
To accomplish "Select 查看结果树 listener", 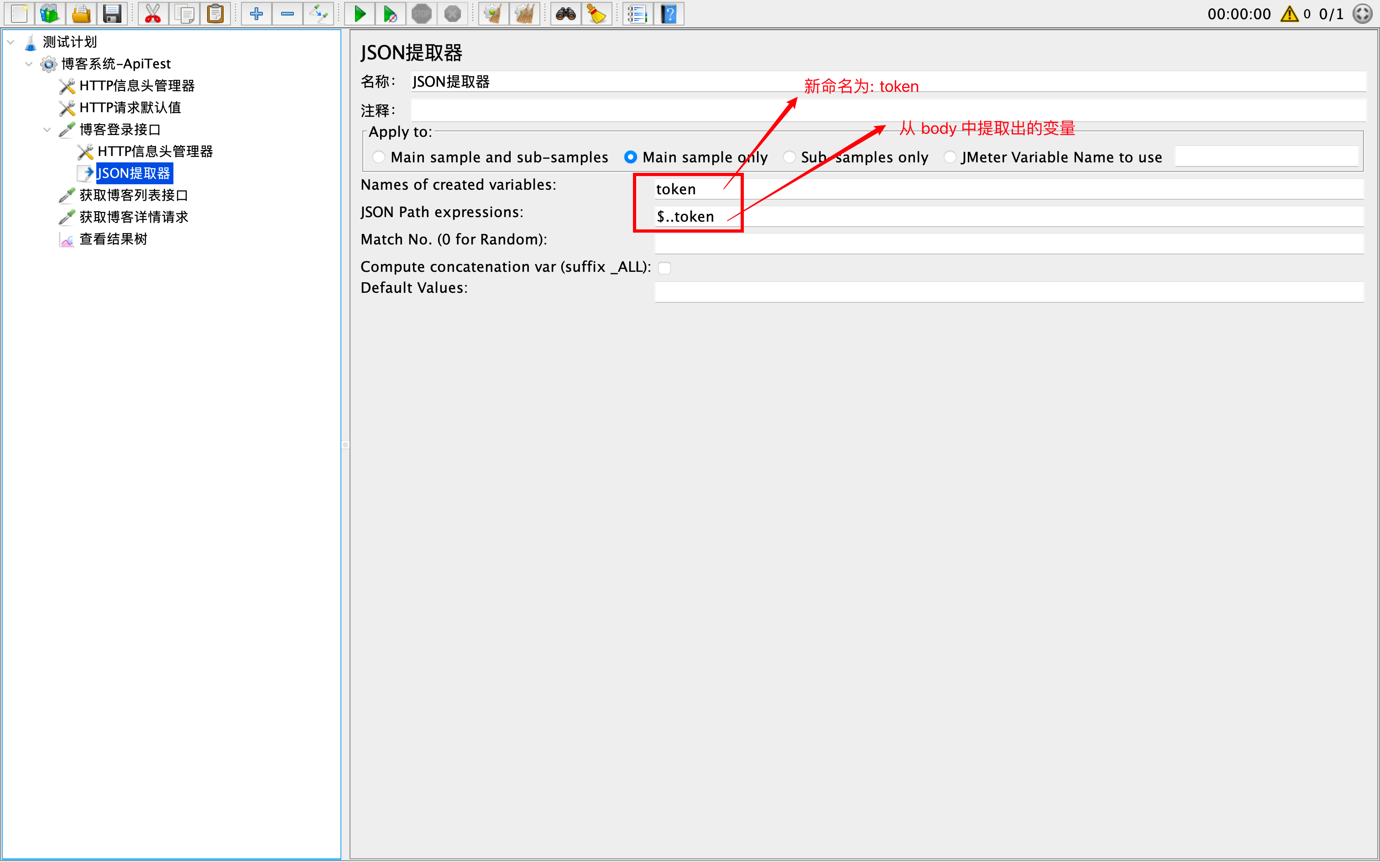I will [x=113, y=239].
